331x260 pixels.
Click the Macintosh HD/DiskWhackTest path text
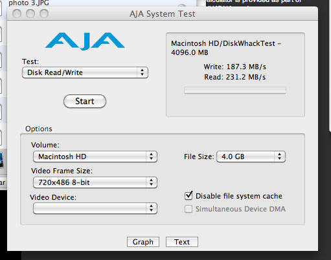(x=226, y=48)
